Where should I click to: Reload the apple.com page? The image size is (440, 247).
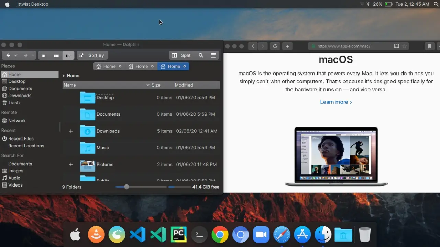tap(275, 46)
